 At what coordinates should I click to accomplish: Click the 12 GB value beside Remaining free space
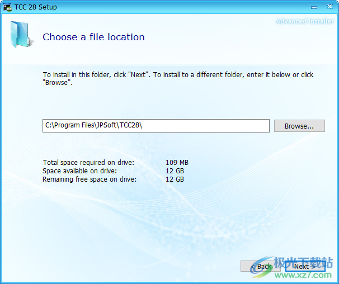pos(175,179)
